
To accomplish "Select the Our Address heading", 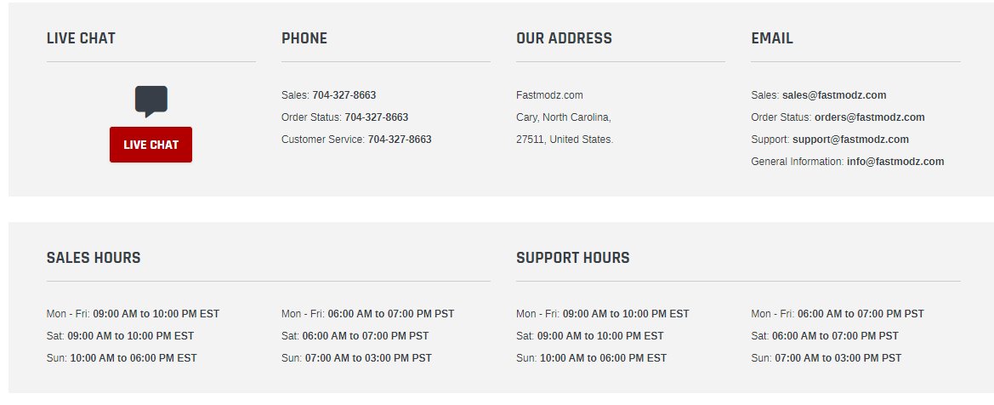I will point(565,38).
